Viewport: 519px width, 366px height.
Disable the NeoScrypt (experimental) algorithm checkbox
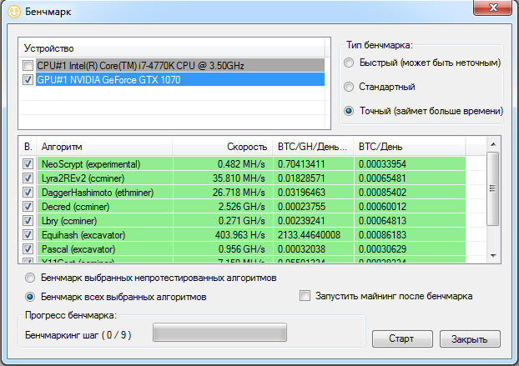28,164
